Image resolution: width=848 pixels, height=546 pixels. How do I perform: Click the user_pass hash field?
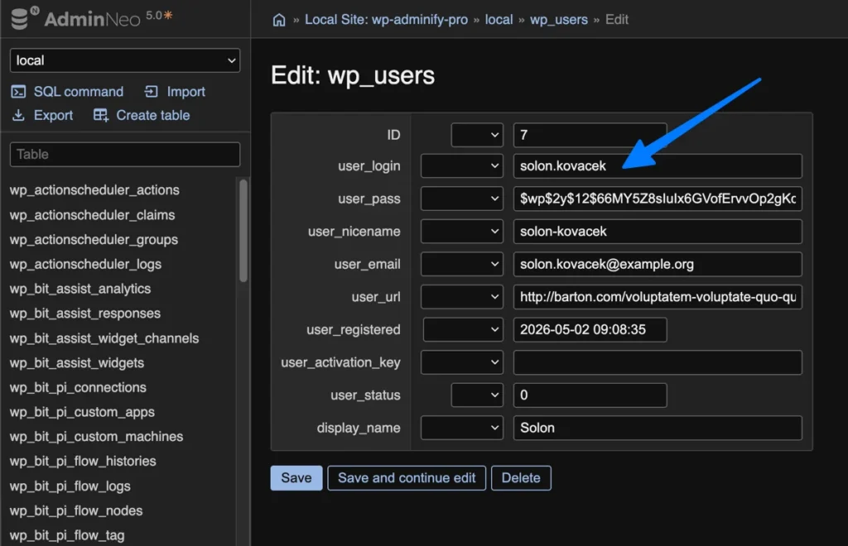pos(658,199)
